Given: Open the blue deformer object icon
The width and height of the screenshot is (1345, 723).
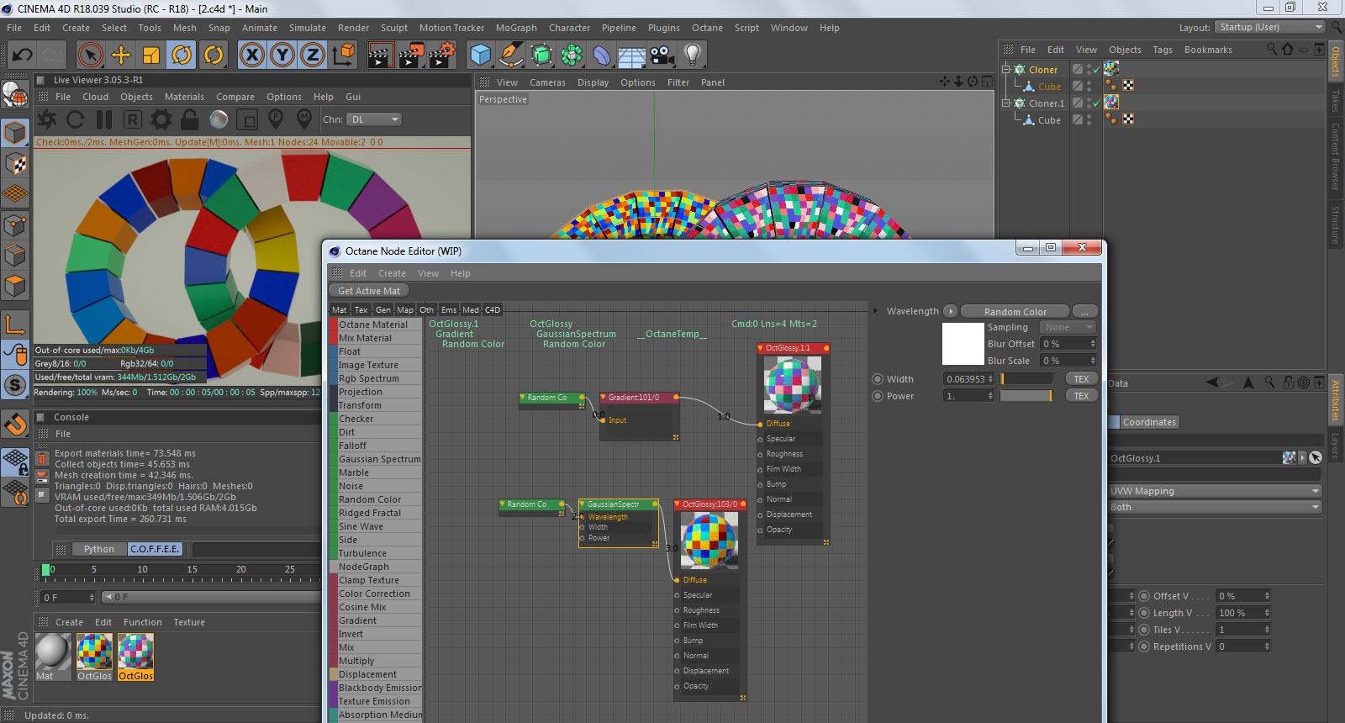Looking at the screenshot, I should (602, 55).
